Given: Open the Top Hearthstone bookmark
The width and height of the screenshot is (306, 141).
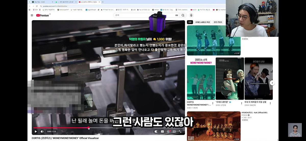Looking at the screenshot, I should 221,10.
